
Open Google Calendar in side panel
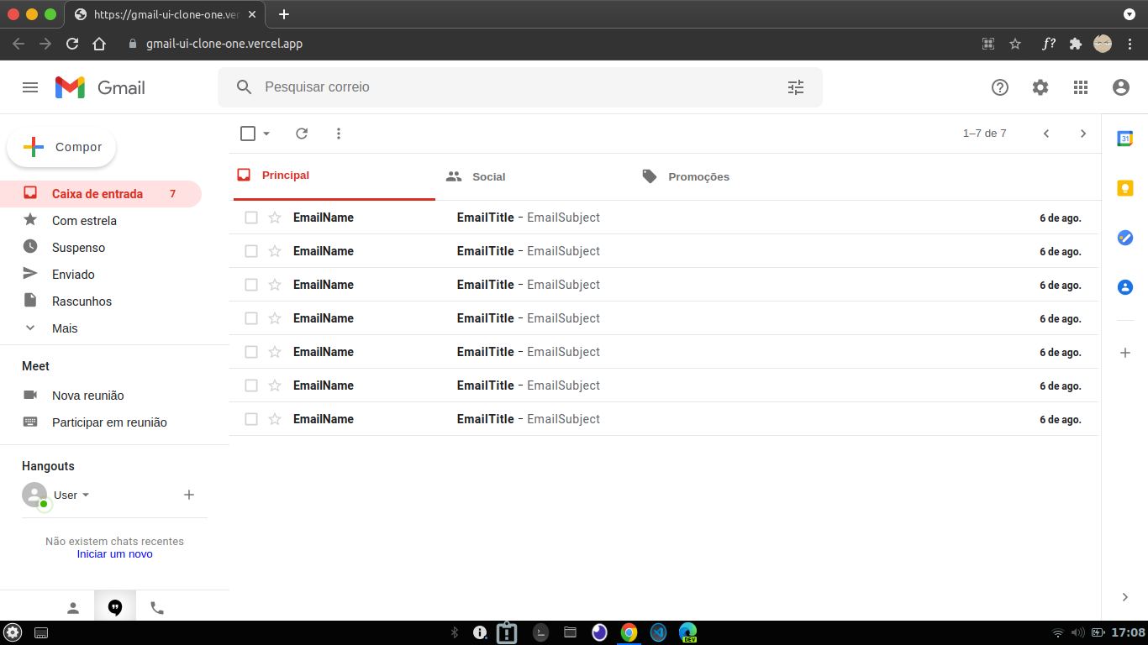(x=1124, y=138)
